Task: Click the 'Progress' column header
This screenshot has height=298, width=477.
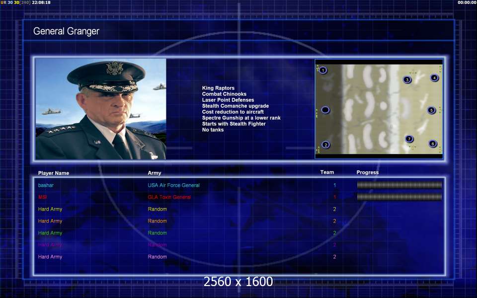Action: click(x=368, y=172)
